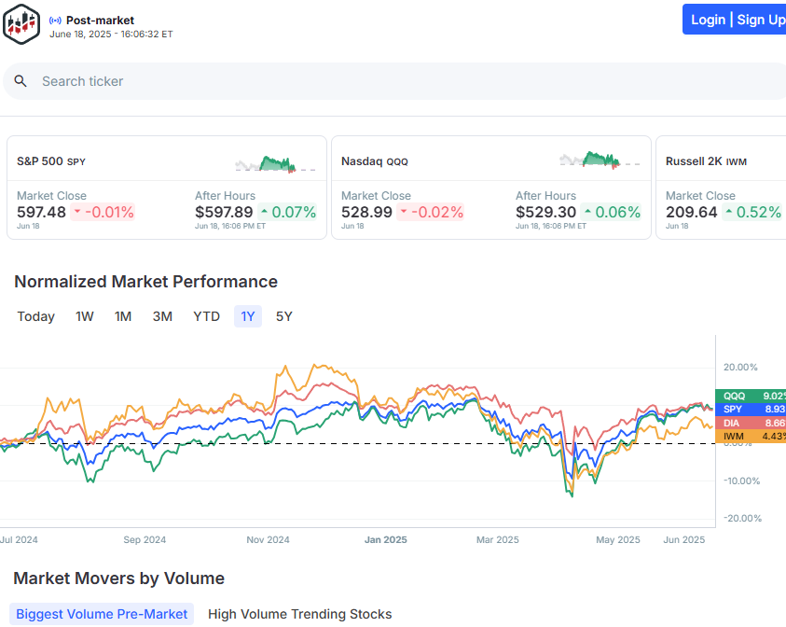Click SPY market close price 597.48

coord(41,212)
